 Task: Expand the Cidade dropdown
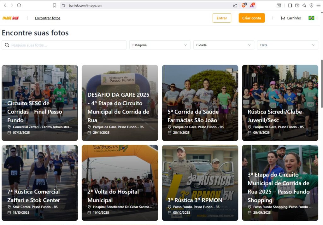(x=223, y=45)
